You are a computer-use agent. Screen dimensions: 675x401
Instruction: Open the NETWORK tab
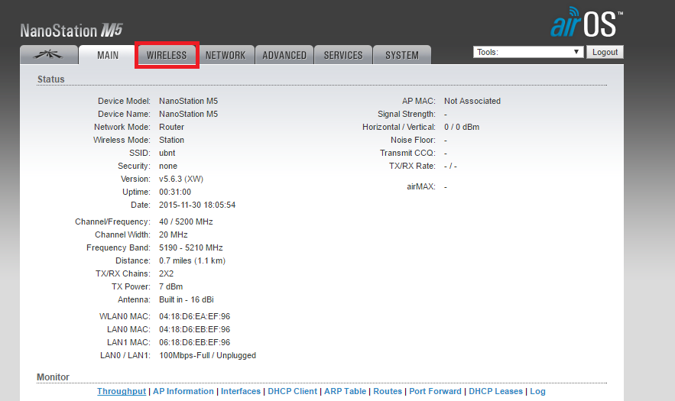[x=226, y=55]
